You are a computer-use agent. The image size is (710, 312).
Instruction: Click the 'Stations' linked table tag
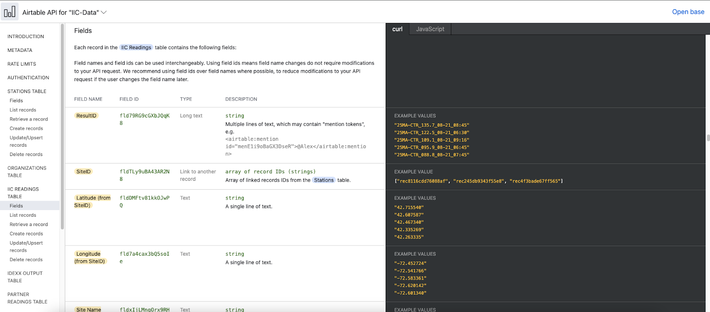coord(324,180)
